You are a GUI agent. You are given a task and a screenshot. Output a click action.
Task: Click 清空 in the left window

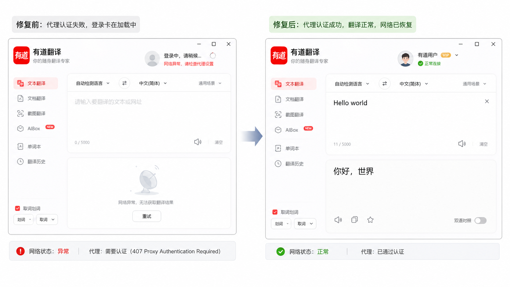(x=218, y=142)
